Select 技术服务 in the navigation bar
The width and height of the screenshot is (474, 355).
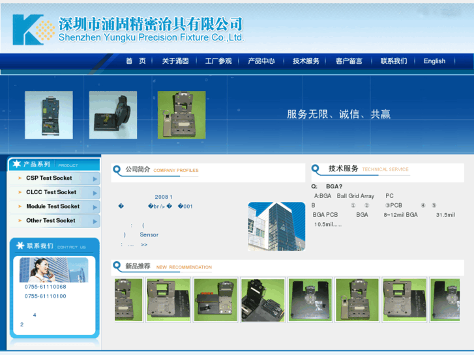[306, 61]
